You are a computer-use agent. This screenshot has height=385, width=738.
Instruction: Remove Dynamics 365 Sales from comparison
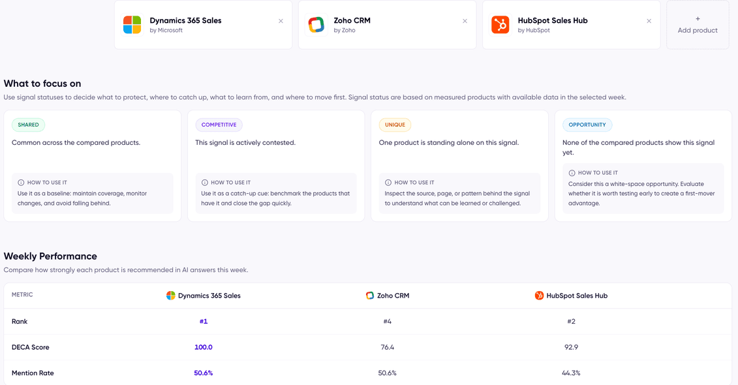tap(281, 21)
